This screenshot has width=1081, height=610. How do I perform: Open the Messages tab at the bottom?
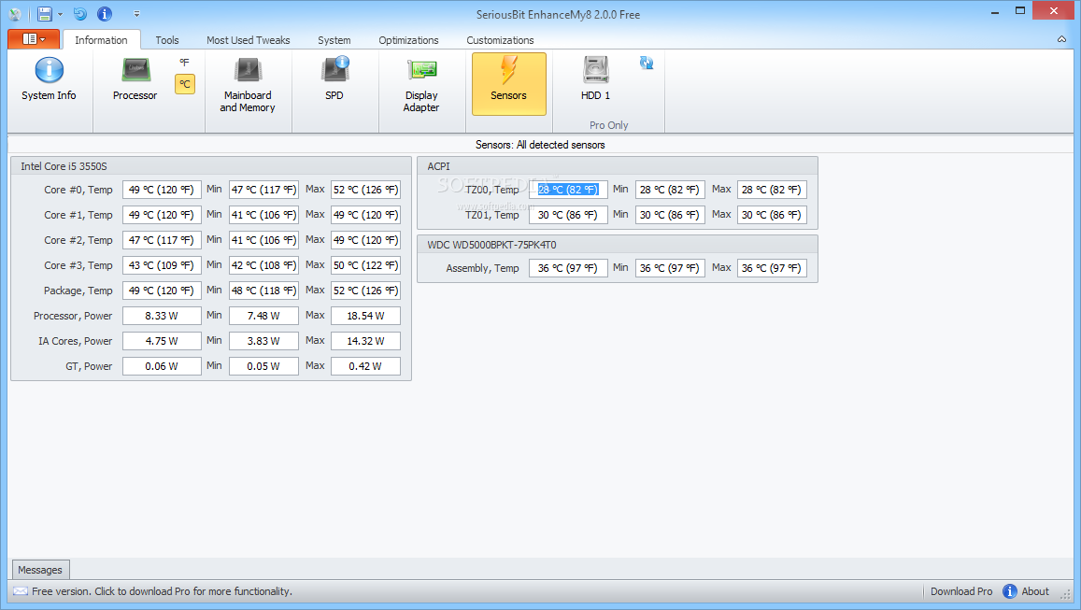(40, 570)
